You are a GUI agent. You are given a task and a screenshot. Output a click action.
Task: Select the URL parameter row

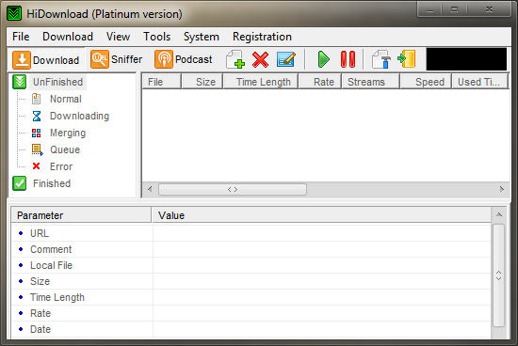[x=251, y=233]
